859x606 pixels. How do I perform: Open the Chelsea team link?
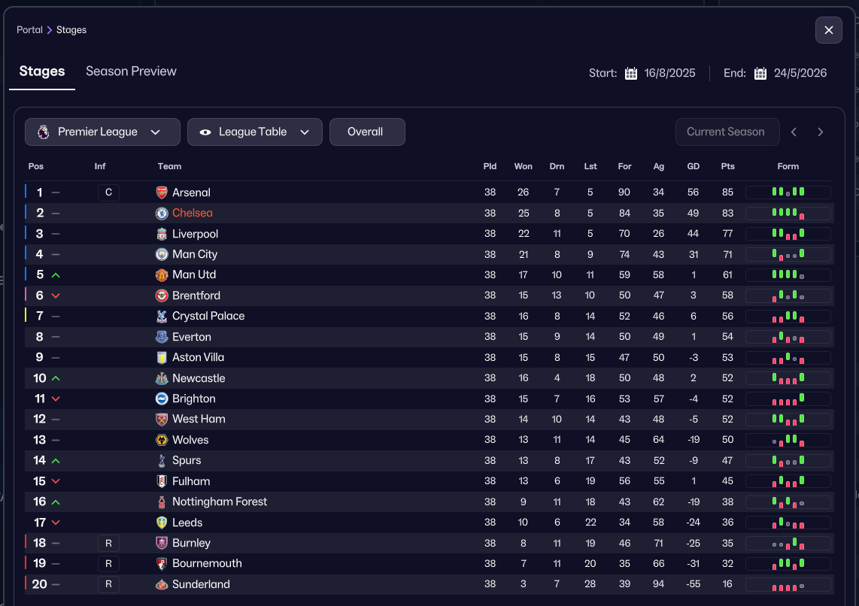click(x=193, y=214)
